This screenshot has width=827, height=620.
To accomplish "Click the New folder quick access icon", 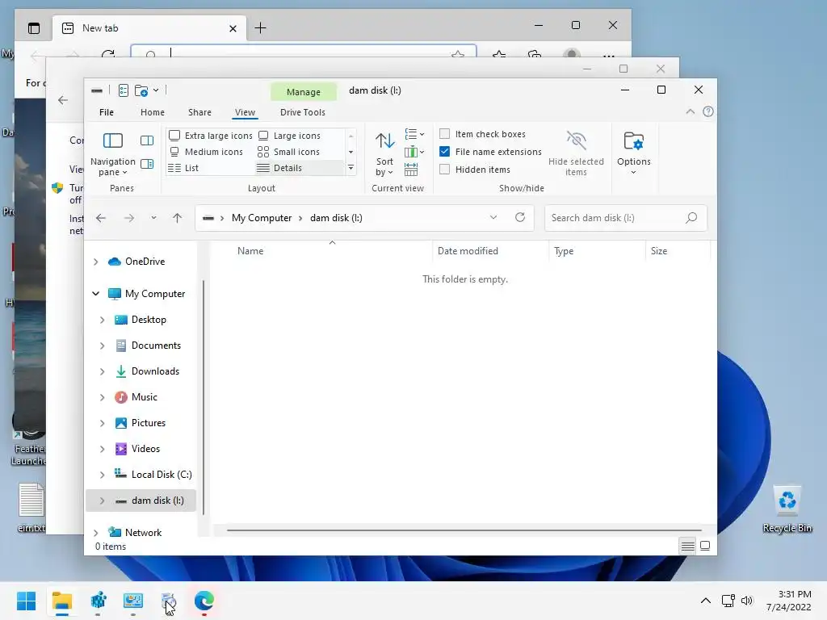I will (141, 90).
